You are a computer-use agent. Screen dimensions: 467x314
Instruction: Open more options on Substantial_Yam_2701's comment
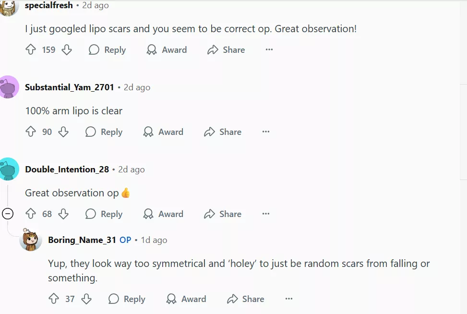[x=266, y=132]
